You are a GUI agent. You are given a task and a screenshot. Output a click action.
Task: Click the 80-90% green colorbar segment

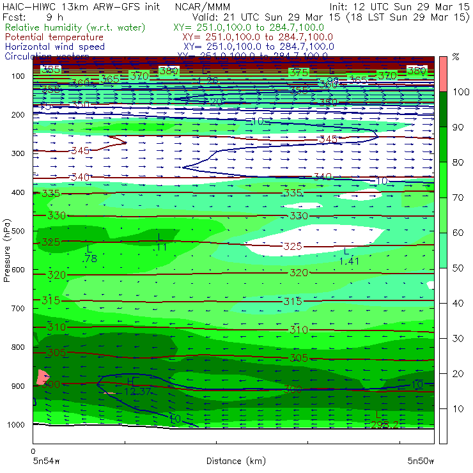coord(443,144)
